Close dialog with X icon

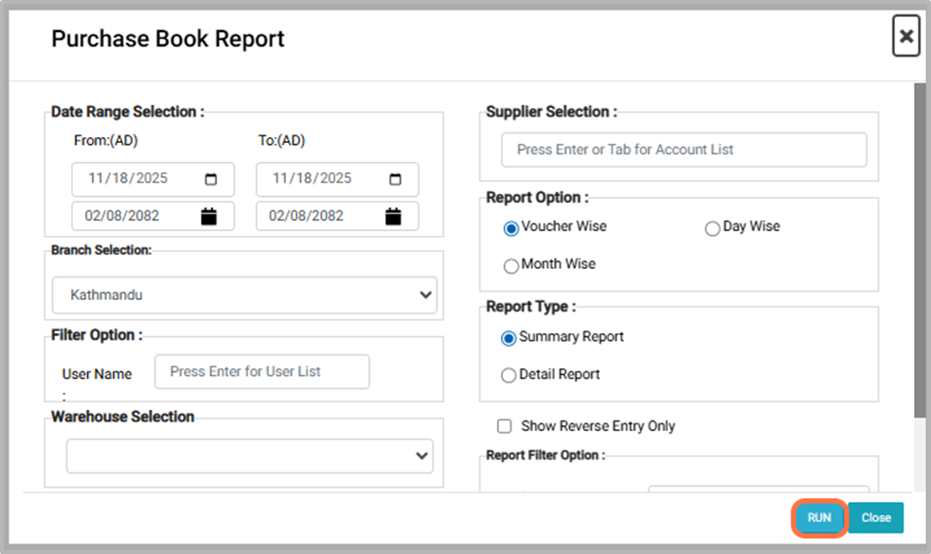(x=905, y=37)
